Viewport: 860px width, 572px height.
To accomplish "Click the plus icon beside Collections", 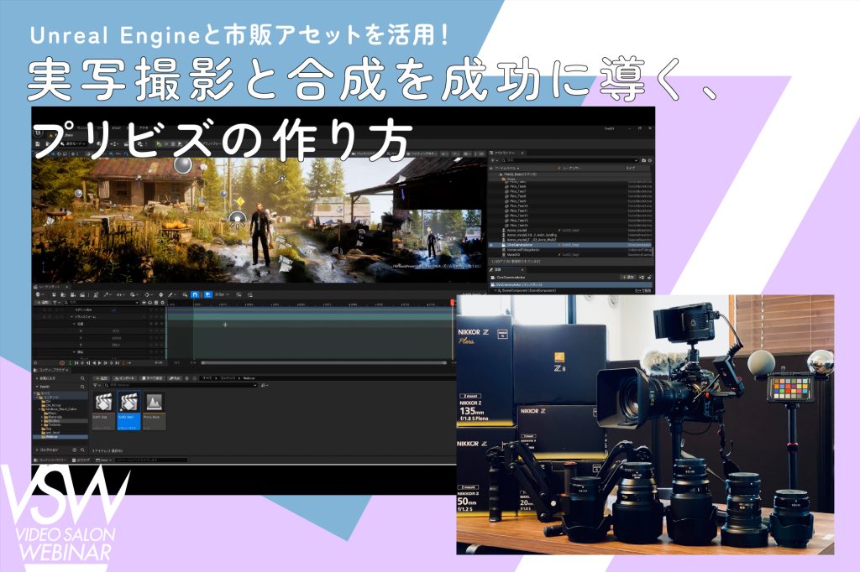I will click(74, 450).
